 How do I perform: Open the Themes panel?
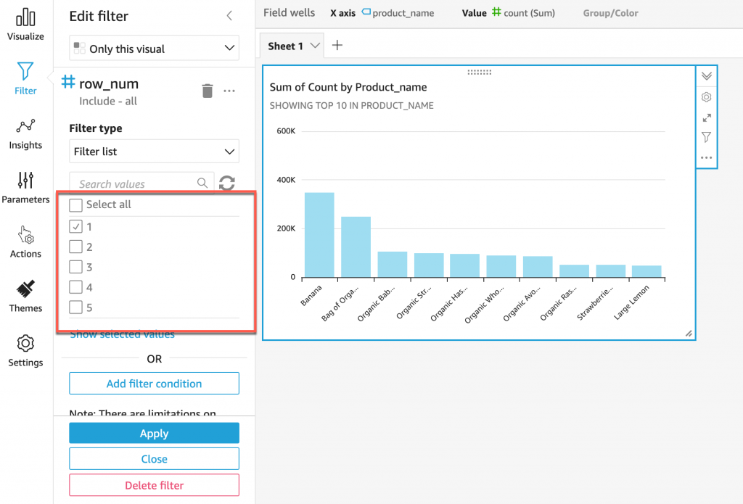25,296
